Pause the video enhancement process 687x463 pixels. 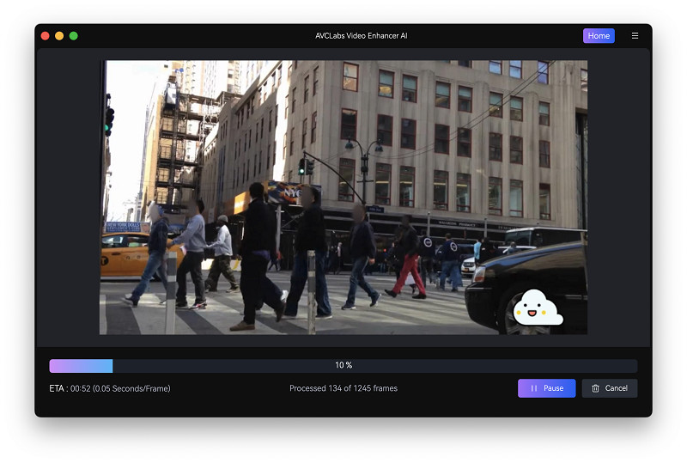546,388
